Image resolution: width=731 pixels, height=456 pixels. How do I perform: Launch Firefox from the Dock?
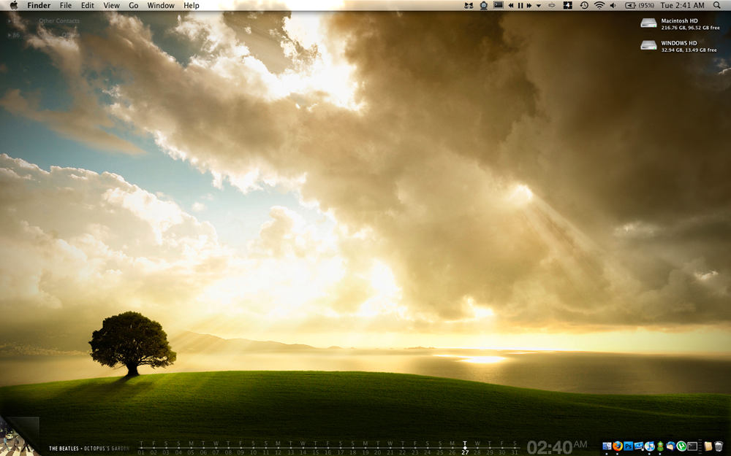coord(618,446)
